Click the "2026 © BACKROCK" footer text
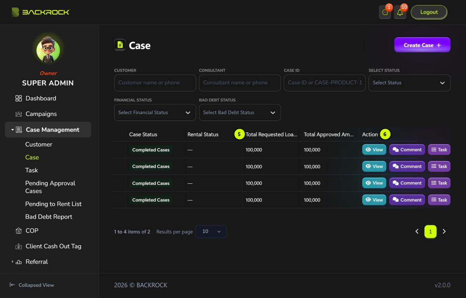Screen dimensions: 466x298 pyautogui.click(x=141, y=285)
